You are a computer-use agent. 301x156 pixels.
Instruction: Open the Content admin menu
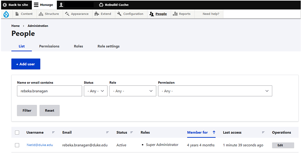[x=24, y=14]
